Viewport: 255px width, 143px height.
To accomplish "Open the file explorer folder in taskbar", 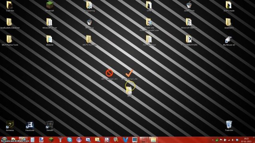I will (153, 139).
